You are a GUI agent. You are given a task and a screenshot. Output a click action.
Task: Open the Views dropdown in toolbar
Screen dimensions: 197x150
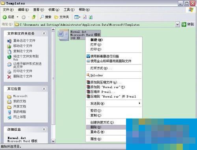(77, 17)
